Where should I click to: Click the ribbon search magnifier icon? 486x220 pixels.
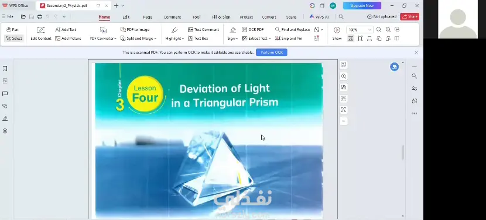341,17
